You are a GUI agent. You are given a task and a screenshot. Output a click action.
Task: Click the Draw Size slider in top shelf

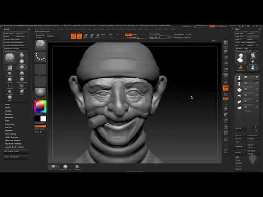pos(157,37)
